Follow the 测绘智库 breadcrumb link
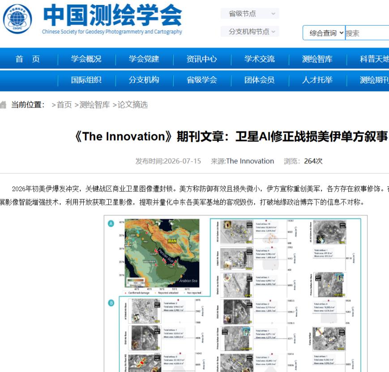 point(94,105)
